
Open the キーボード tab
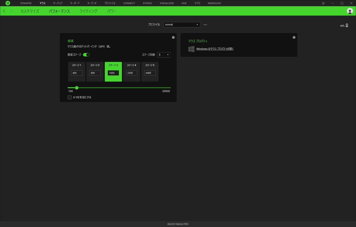[x=75, y=3]
